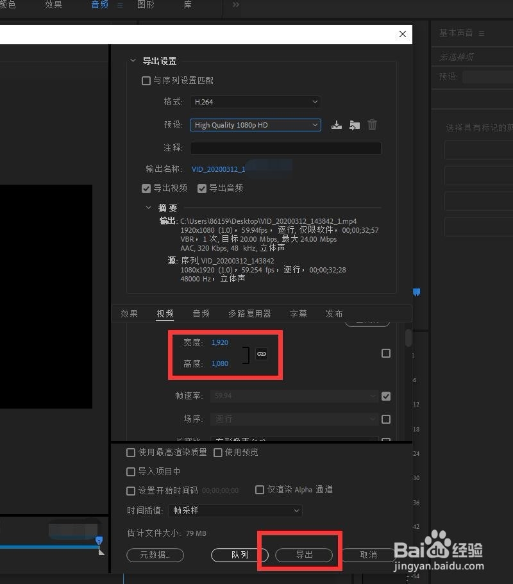Open the 帧速率 59.94 dropdown

(294, 396)
